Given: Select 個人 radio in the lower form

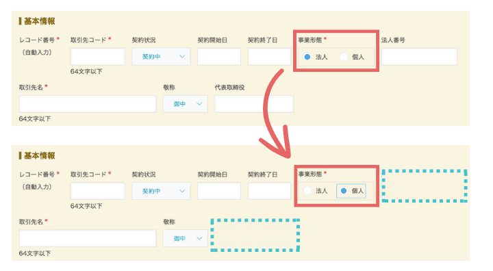Looking at the screenshot, I should [x=344, y=191].
